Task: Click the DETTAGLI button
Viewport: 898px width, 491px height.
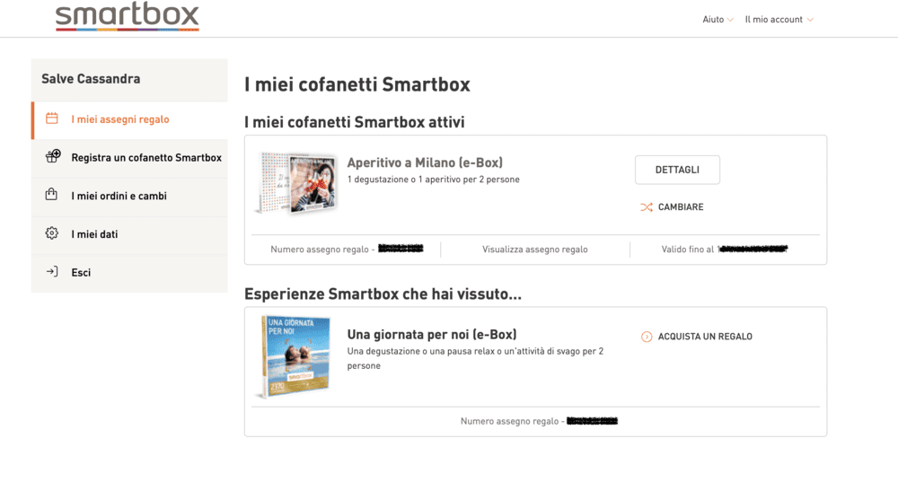Action: (x=677, y=170)
